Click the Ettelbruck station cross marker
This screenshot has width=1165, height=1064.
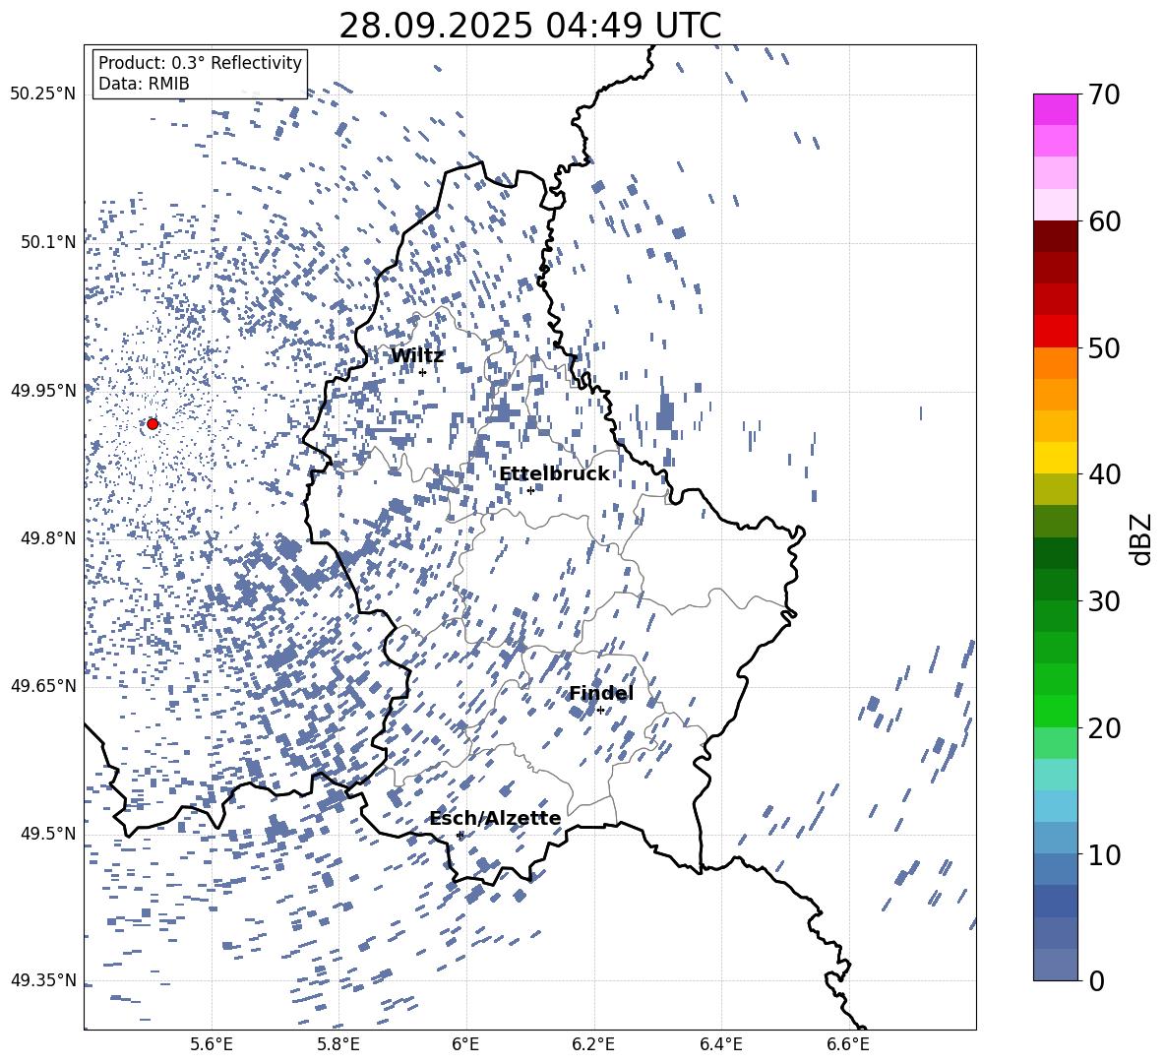(x=530, y=490)
